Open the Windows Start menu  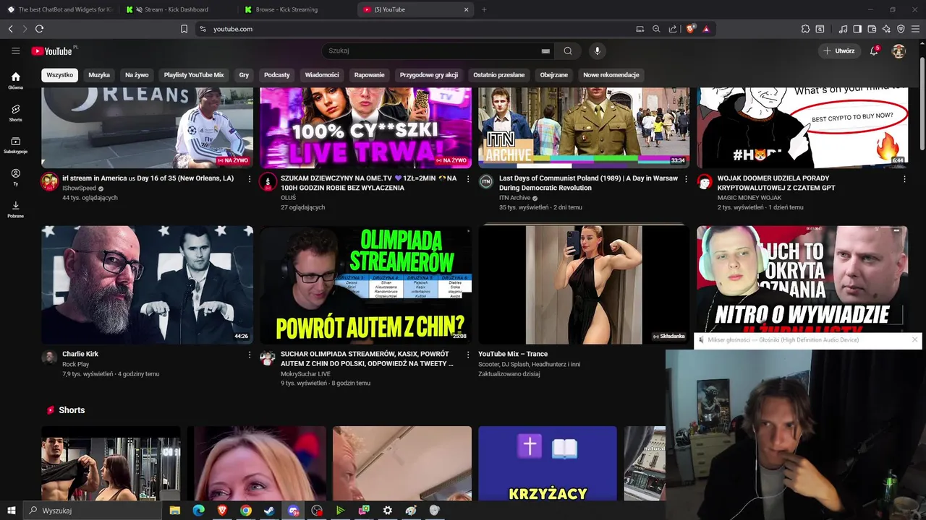[x=11, y=511]
